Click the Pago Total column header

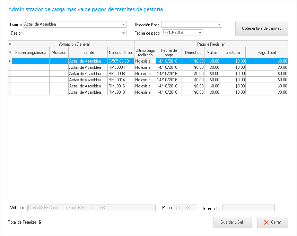coord(267,53)
